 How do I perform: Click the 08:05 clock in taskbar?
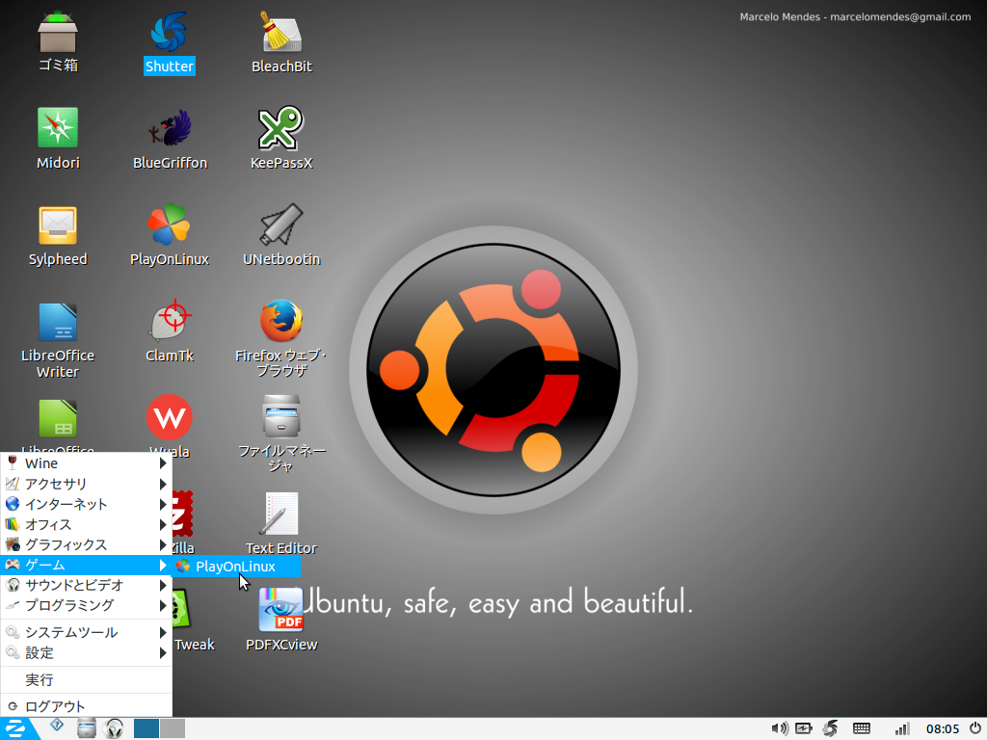tap(943, 728)
